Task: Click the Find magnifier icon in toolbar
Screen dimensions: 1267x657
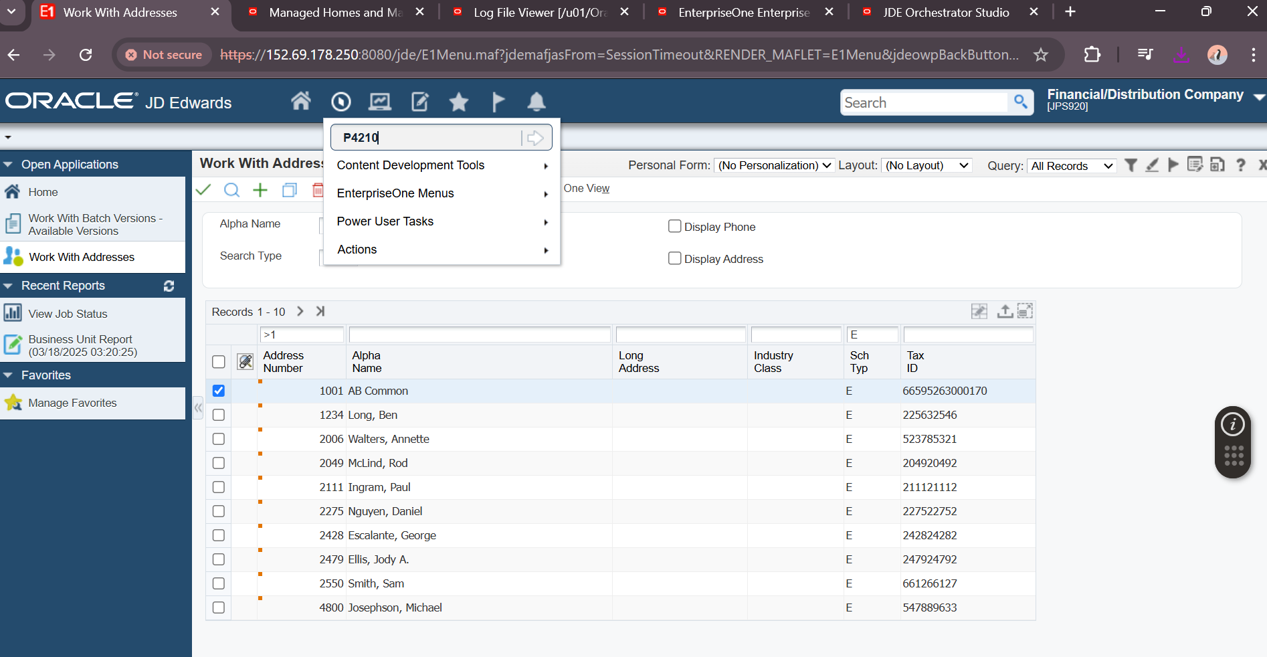Action: [x=231, y=190]
